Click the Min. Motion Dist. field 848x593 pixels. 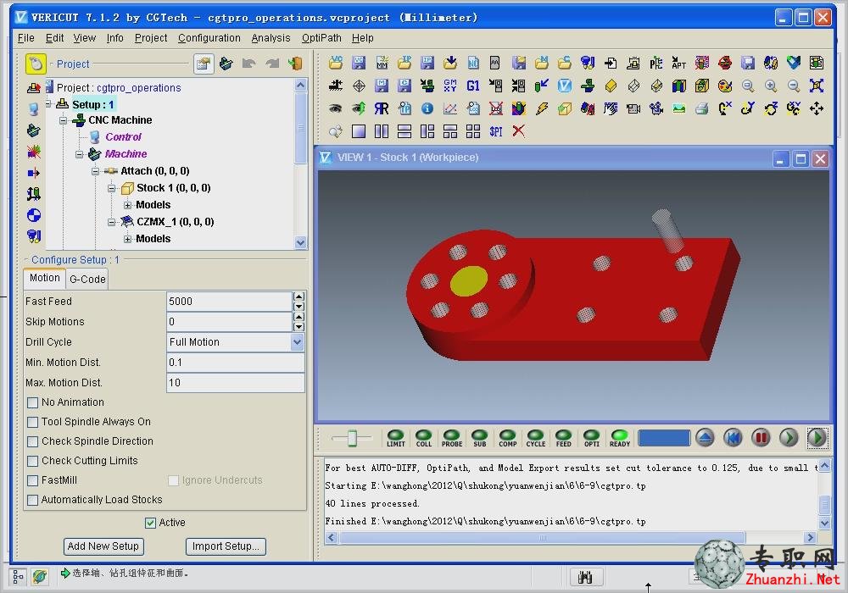tap(235, 362)
